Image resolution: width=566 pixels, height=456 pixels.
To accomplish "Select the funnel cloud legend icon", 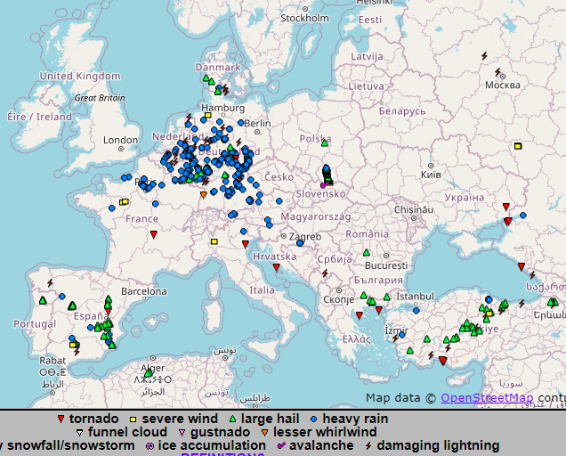I will pos(80,433).
